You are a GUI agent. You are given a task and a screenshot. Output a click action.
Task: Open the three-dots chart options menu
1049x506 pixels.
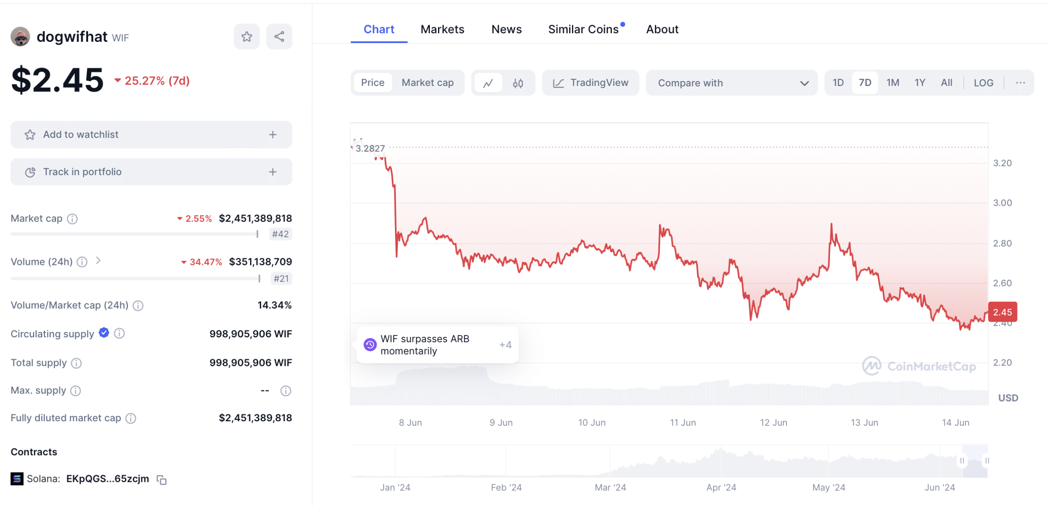1020,83
